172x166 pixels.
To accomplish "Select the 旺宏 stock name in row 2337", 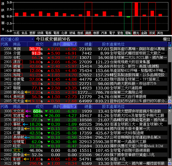I will coord(17,146).
